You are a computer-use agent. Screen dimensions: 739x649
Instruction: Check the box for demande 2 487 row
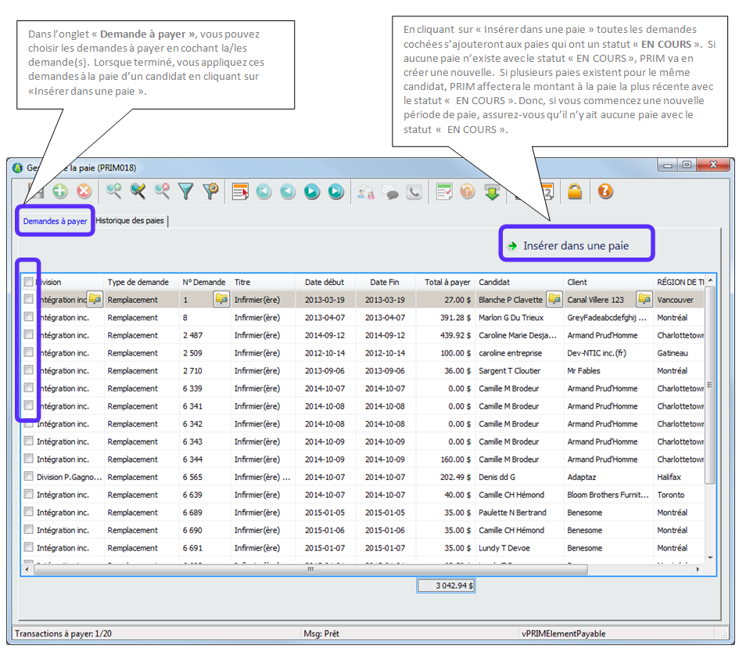pos(29,335)
